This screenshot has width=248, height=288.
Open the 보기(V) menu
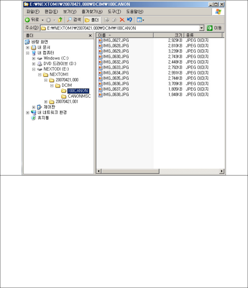(70, 12)
